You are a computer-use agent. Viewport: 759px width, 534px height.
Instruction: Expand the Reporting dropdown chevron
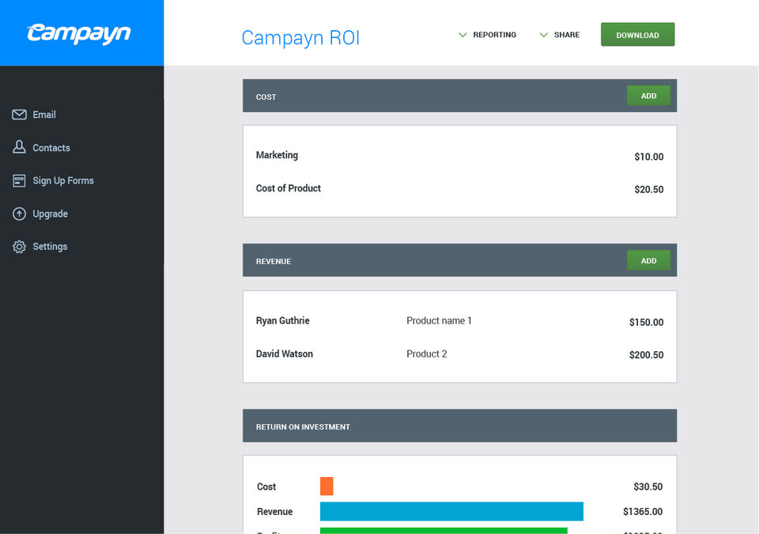click(463, 35)
